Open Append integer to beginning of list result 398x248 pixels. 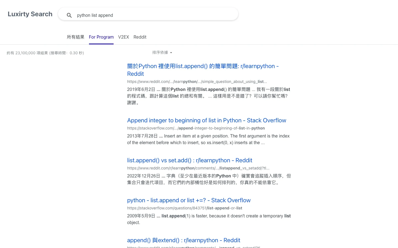(x=206, y=120)
